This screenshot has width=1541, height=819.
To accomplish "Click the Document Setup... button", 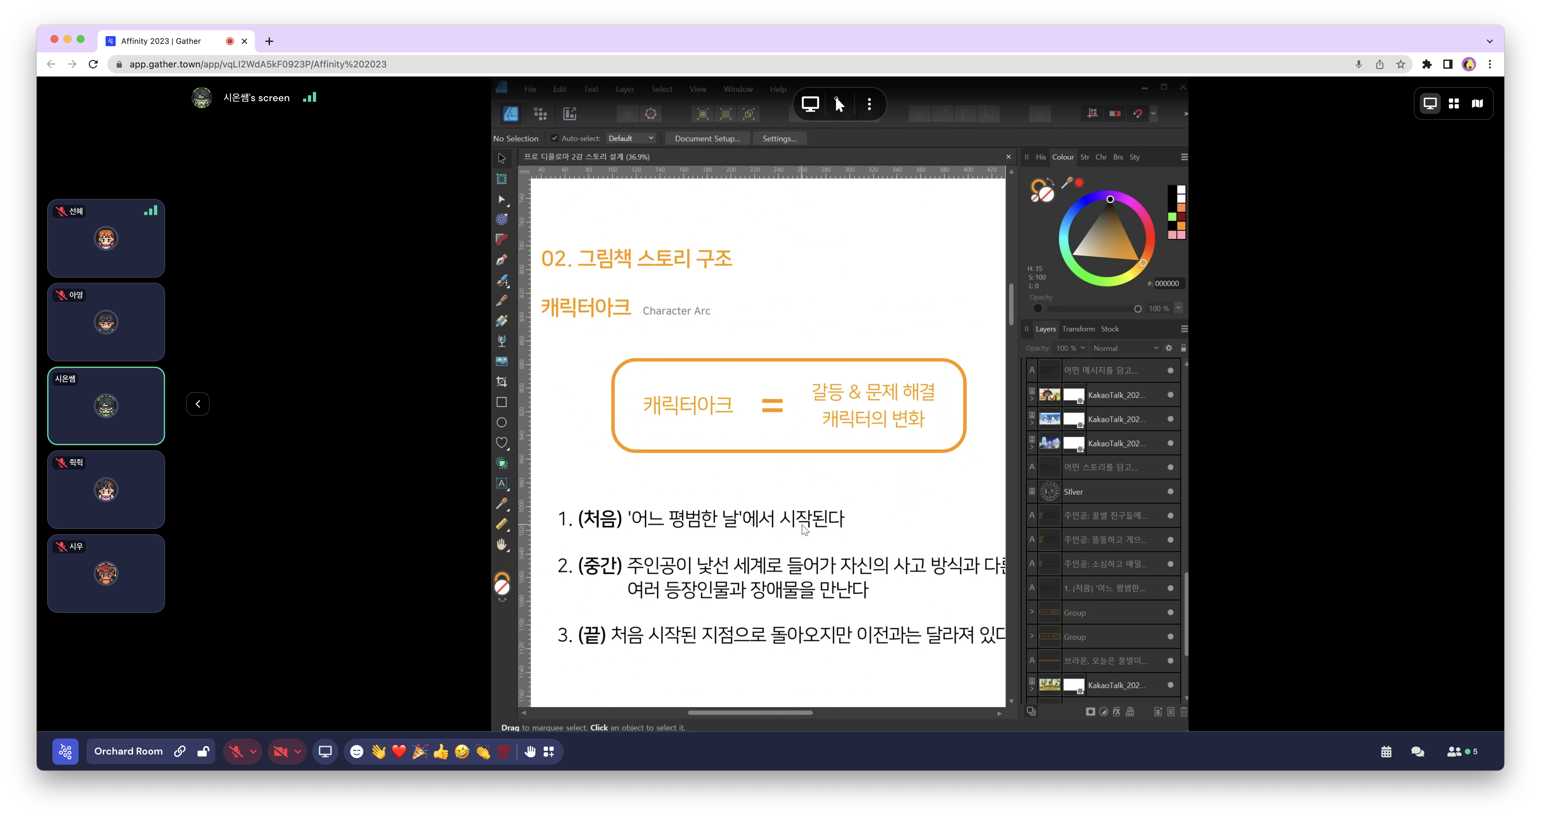I will coord(707,138).
